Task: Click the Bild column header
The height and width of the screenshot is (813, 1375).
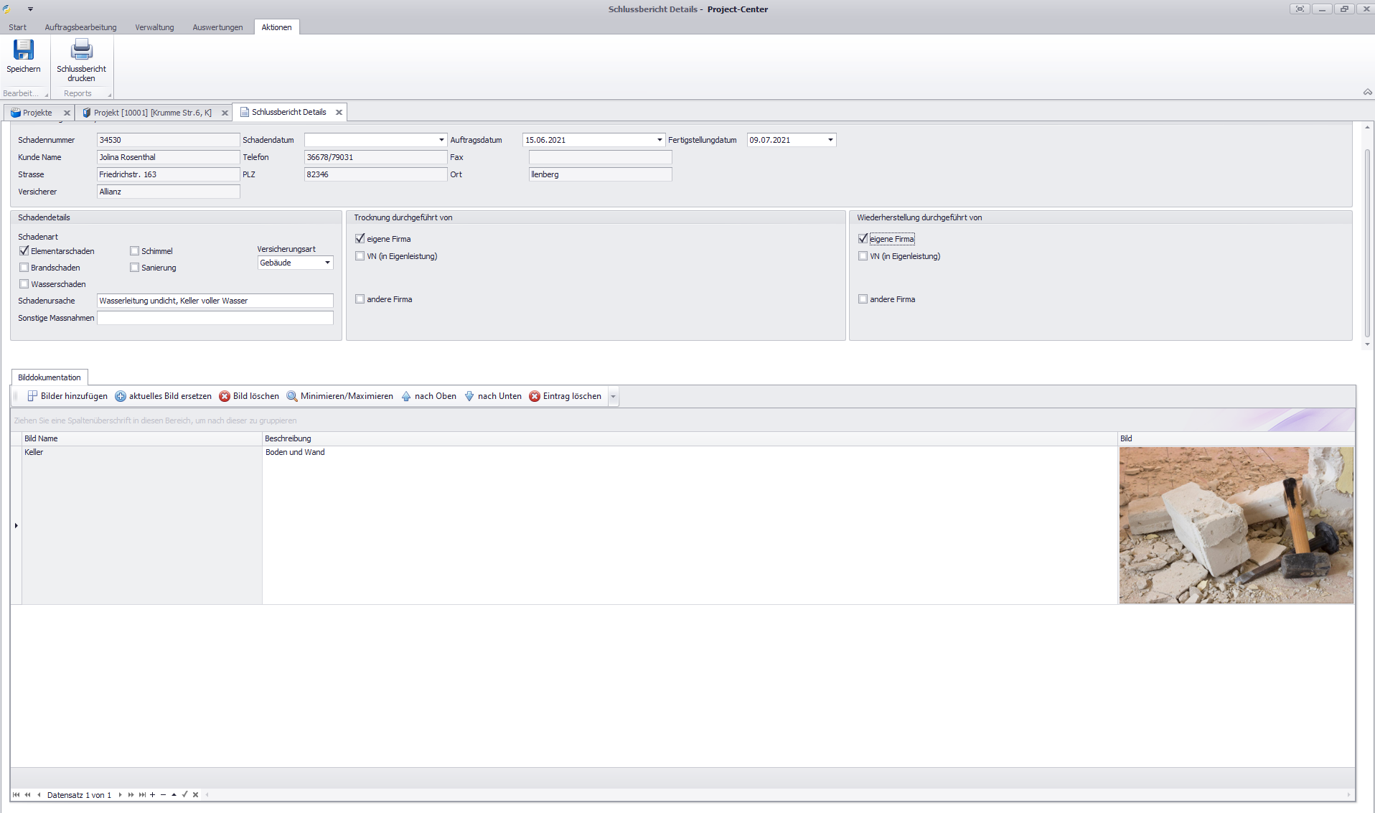Action: pyautogui.click(x=1236, y=438)
